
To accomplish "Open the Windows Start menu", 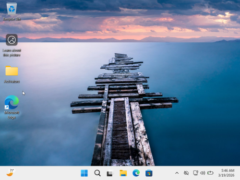I will [x=84, y=173].
